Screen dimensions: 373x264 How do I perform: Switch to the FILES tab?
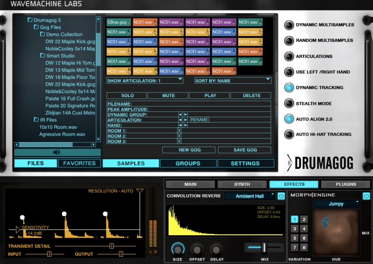tap(36, 163)
